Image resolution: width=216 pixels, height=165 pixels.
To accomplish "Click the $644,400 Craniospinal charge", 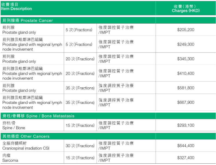I will click(x=186, y=146).
